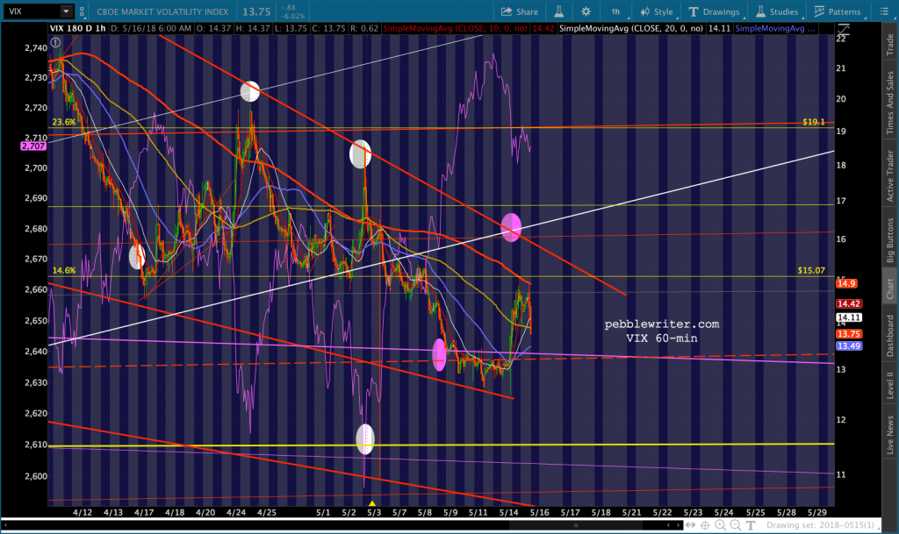Click the horizontal pan arrows icon

(688, 525)
